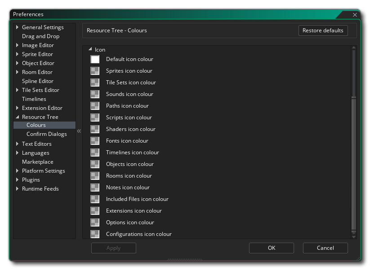The image size is (370, 270).
Task: Collapse the Resource Tree settings section
Action: coord(16,117)
